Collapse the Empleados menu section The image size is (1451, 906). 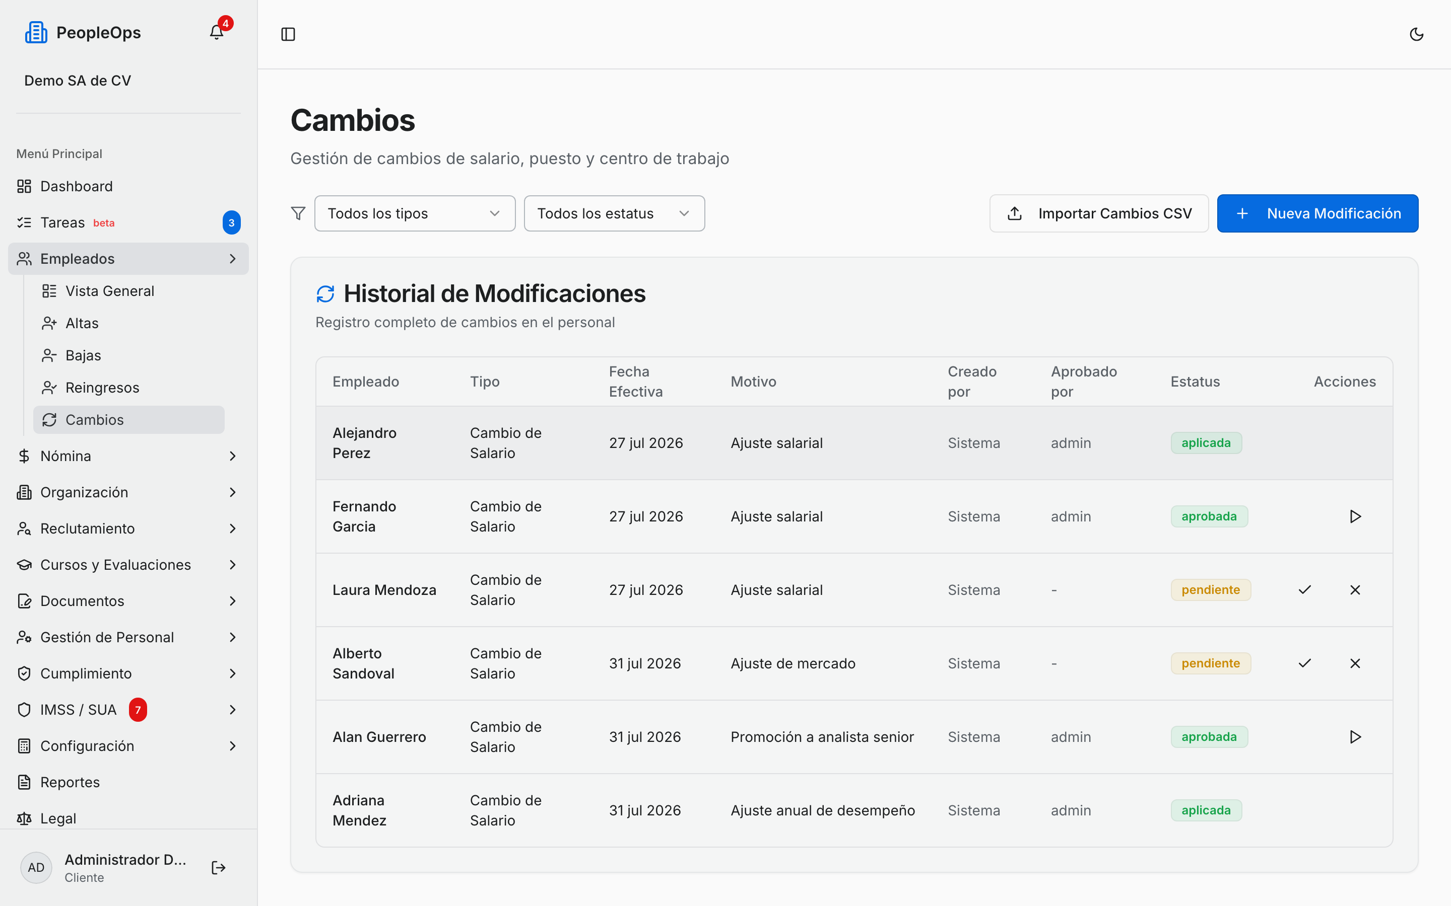[128, 259]
